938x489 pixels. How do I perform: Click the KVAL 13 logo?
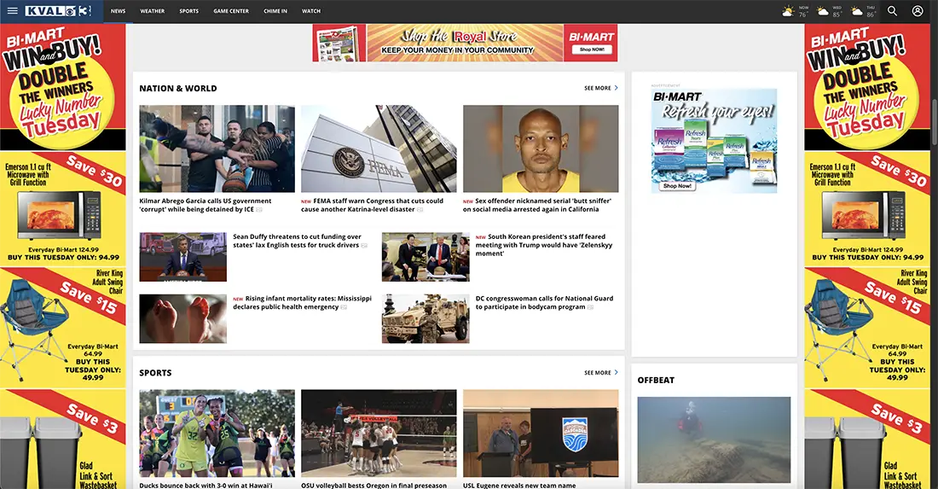click(x=58, y=11)
